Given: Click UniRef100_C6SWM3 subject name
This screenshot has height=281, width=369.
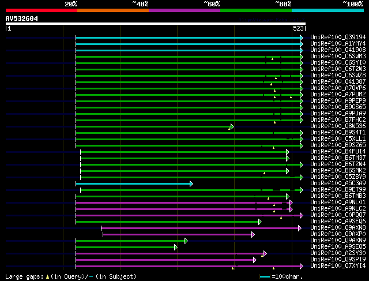Looking at the screenshot, I should [338, 57].
